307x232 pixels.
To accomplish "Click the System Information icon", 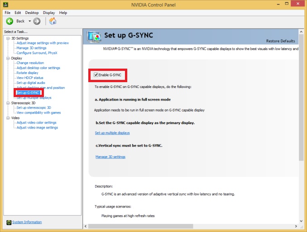I will tap(9, 222).
